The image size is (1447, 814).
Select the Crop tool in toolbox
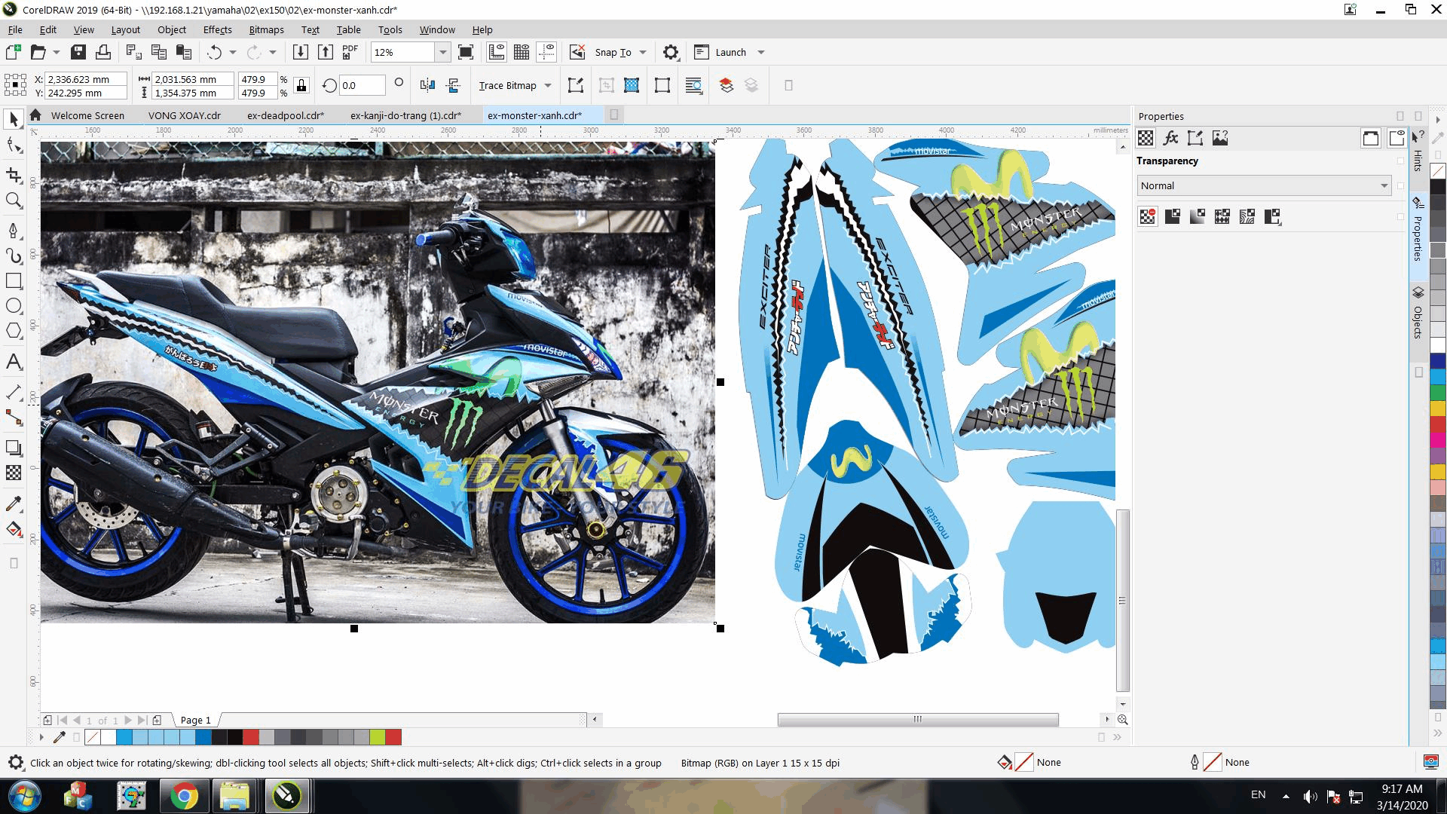pos(14,175)
